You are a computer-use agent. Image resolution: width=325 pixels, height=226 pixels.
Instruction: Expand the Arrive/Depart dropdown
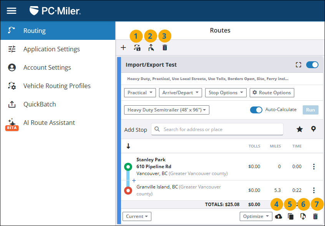tap(180, 93)
